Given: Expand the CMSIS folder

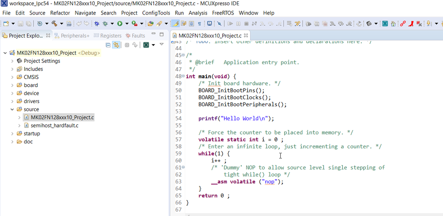Looking at the screenshot, I should (x=12, y=77).
